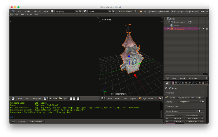
Task: Switch to Render Layers properties tab icon
Action: coord(176,83)
